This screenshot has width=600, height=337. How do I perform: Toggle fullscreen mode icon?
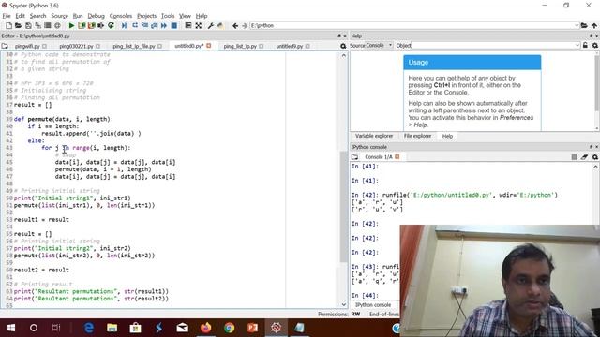tap(198, 25)
